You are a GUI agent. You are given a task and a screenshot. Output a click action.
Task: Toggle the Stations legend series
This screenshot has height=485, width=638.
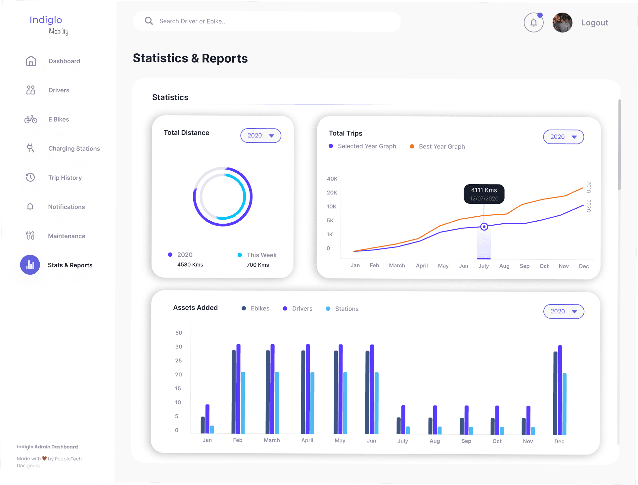342,309
